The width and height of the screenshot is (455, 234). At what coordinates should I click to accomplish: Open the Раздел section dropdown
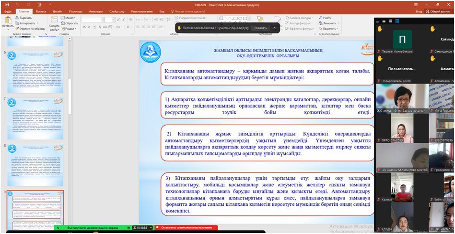coord(69,29)
